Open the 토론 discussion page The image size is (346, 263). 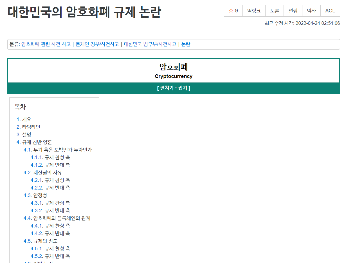tap(275, 11)
